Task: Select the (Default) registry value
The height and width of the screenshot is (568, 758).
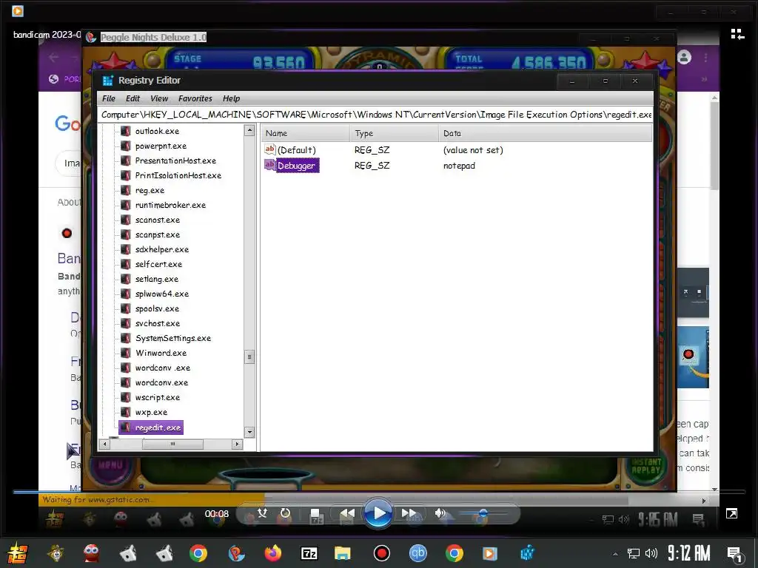Action: coord(296,150)
